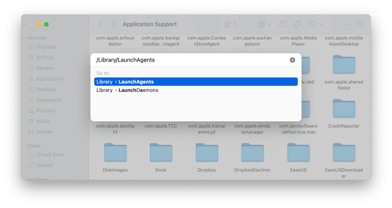Open Dropbox from the sidebar
This screenshot has width=392, height=208.
45,47
